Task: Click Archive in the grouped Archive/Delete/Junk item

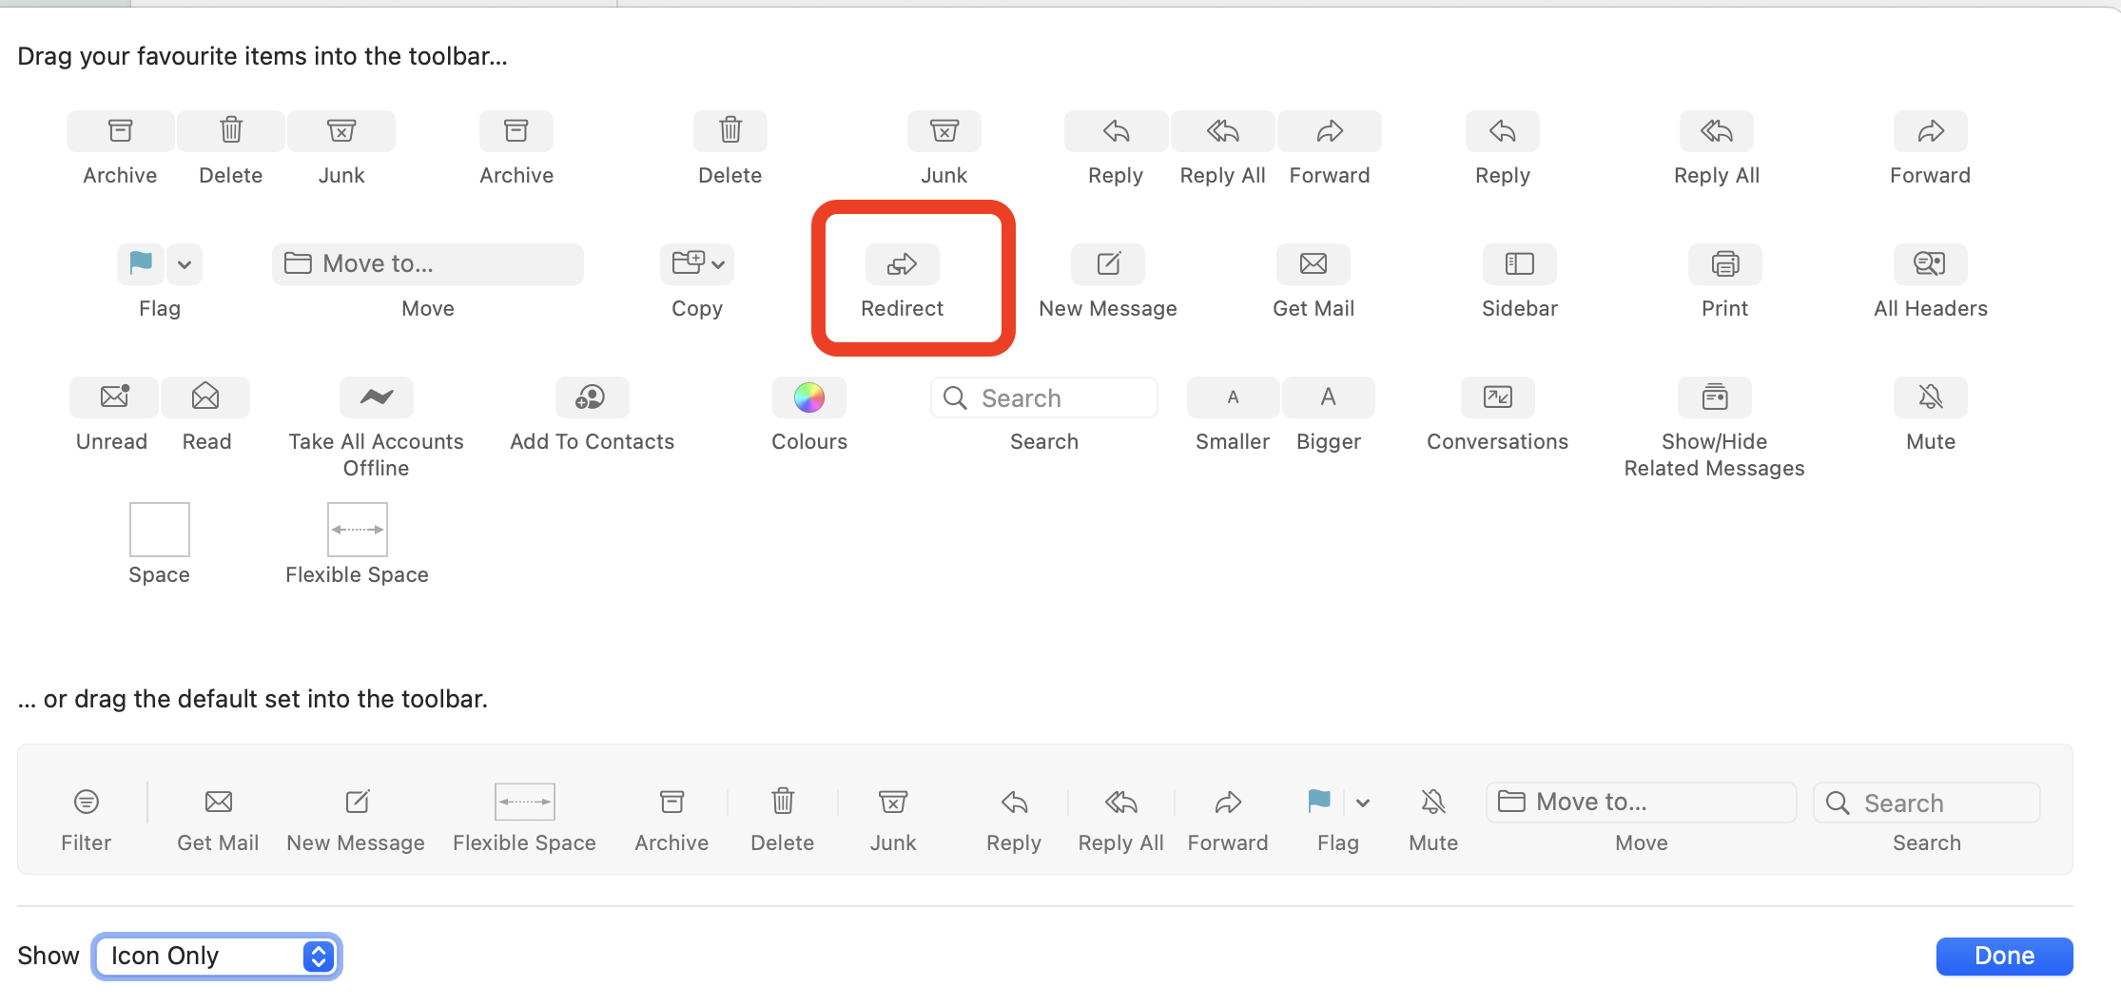Action: tap(121, 131)
